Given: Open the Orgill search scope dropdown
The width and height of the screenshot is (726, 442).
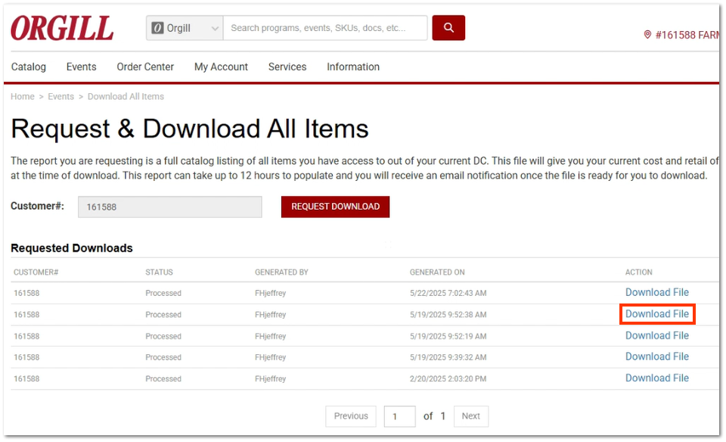Looking at the screenshot, I should 185,28.
